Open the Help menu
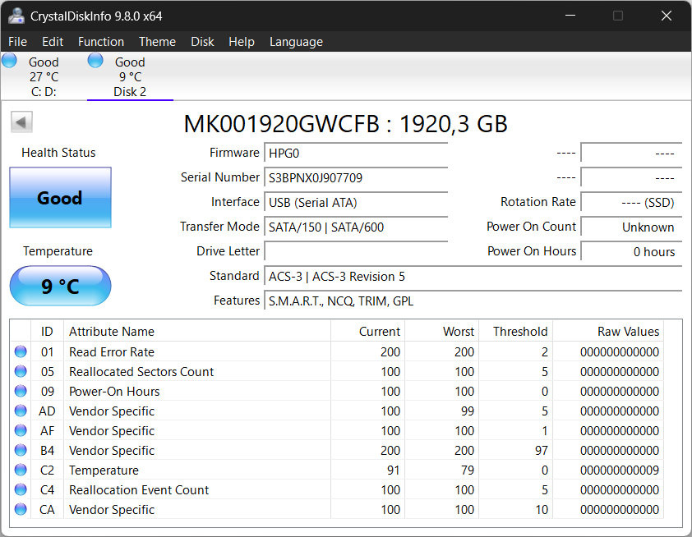Viewport: 692px width, 537px height. pyautogui.click(x=242, y=42)
